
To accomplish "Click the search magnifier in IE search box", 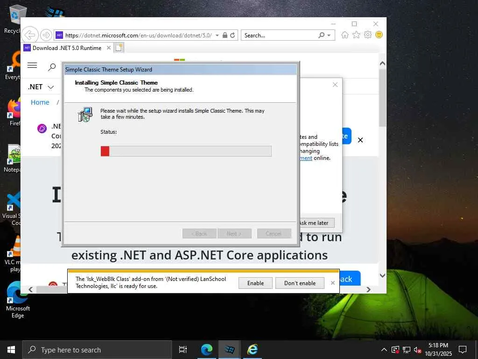I will pyautogui.click(x=321, y=35).
